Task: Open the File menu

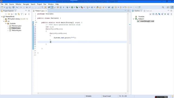Action: tap(2, 4)
